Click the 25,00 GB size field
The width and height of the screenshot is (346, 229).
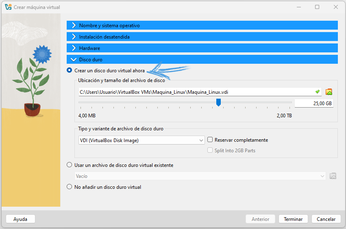click(x=313, y=104)
